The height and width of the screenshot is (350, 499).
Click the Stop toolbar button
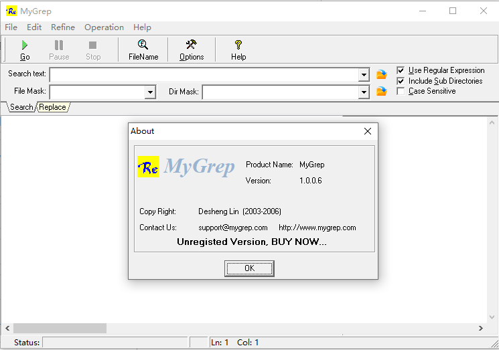click(93, 50)
